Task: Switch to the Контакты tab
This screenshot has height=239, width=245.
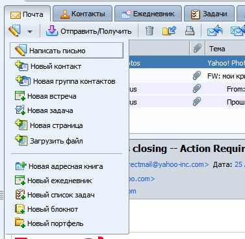Action: (83, 14)
